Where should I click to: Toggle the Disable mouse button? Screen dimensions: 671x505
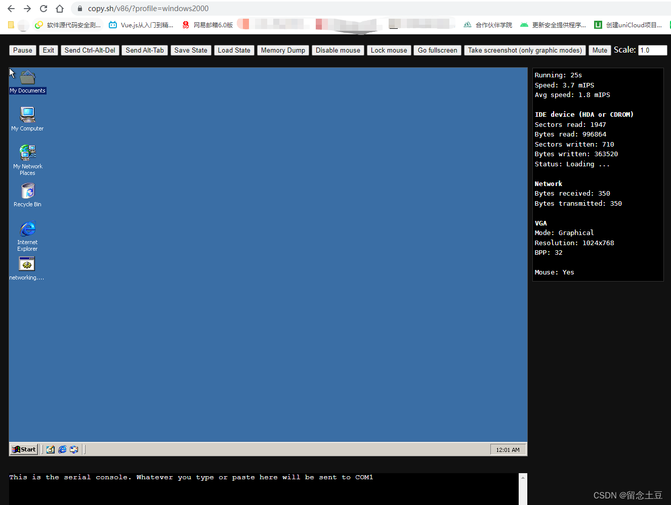(x=338, y=50)
